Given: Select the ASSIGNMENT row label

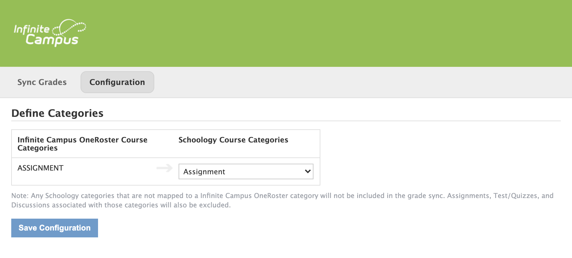Looking at the screenshot, I should 41,168.
